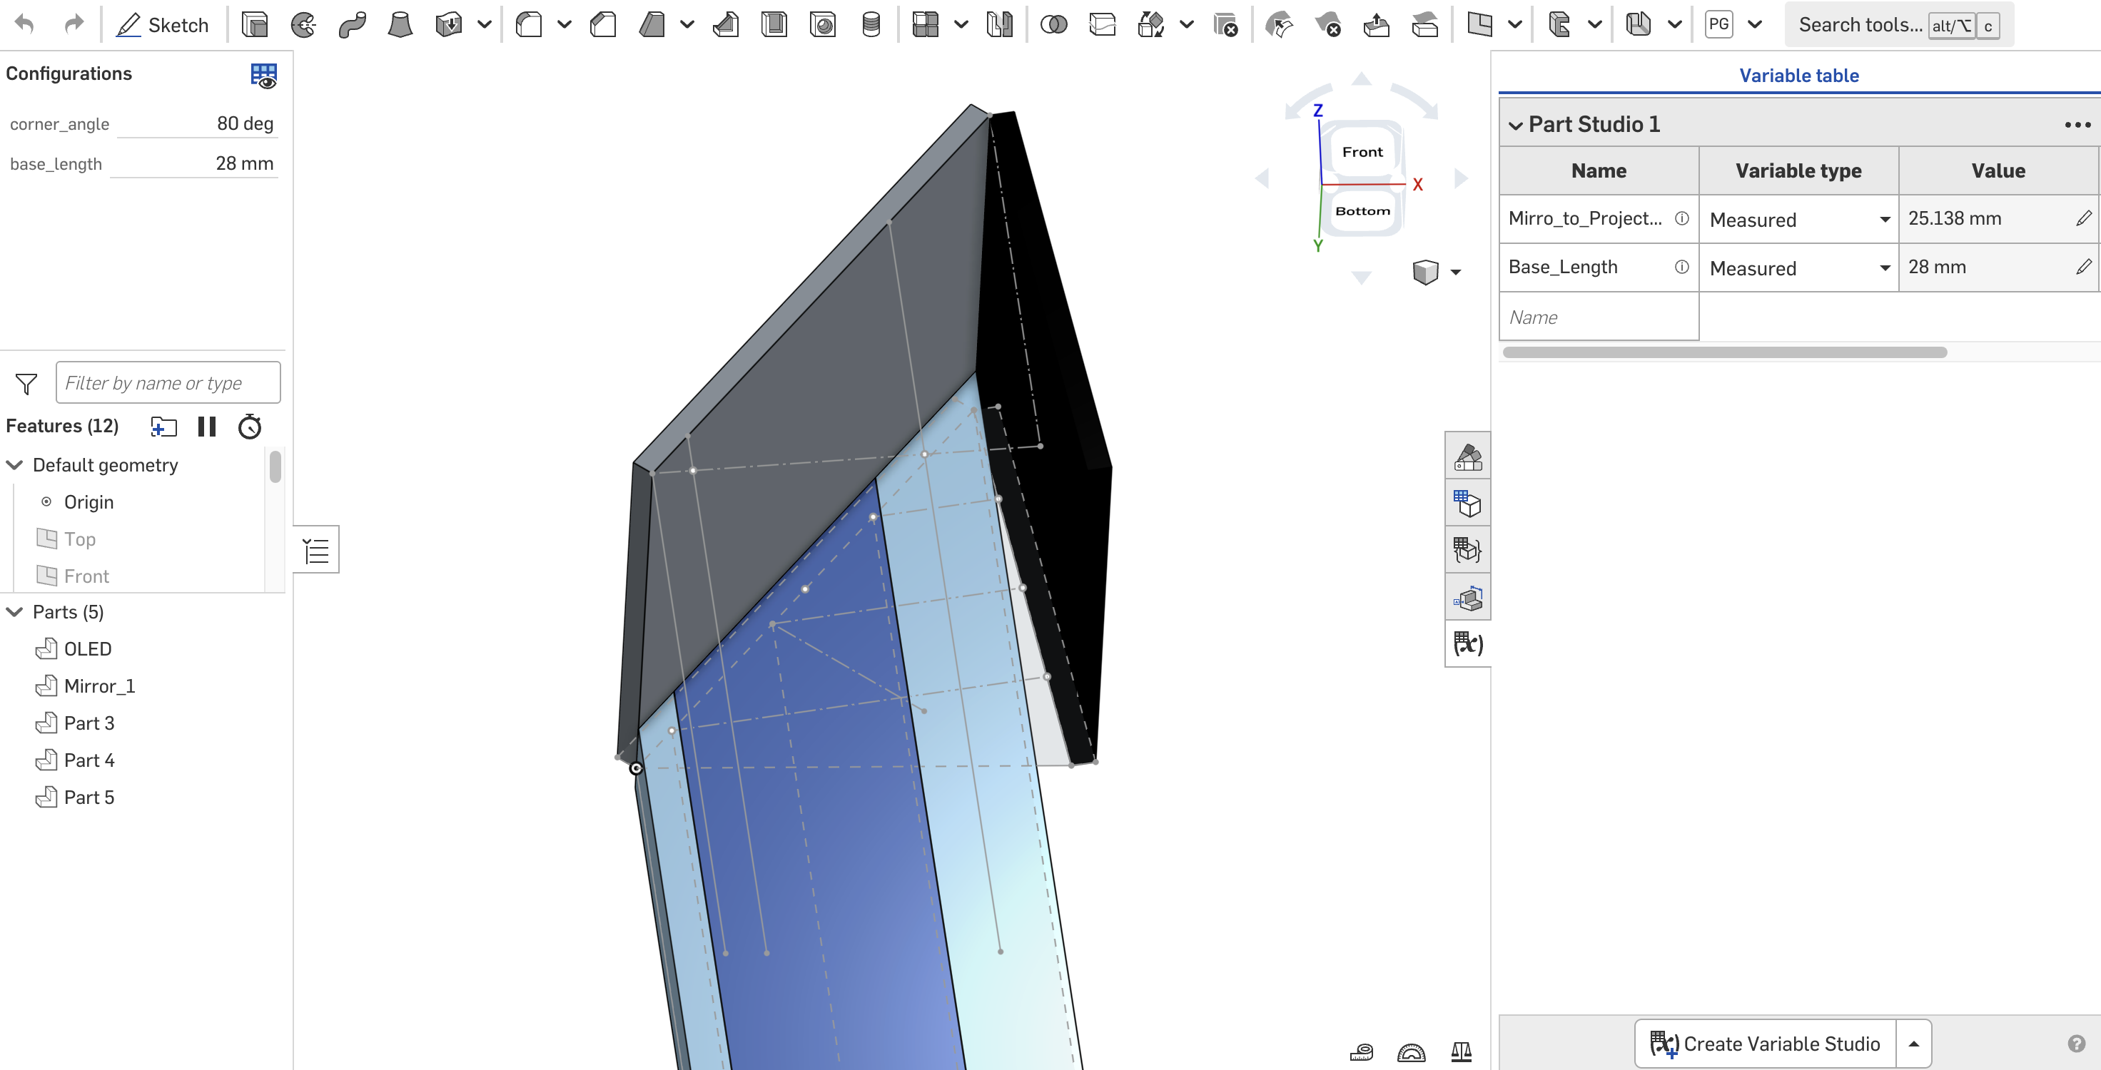Image resolution: width=2101 pixels, height=1070 pixels.
Task: Select the Hole tool
Action: [x=823, y=25]
